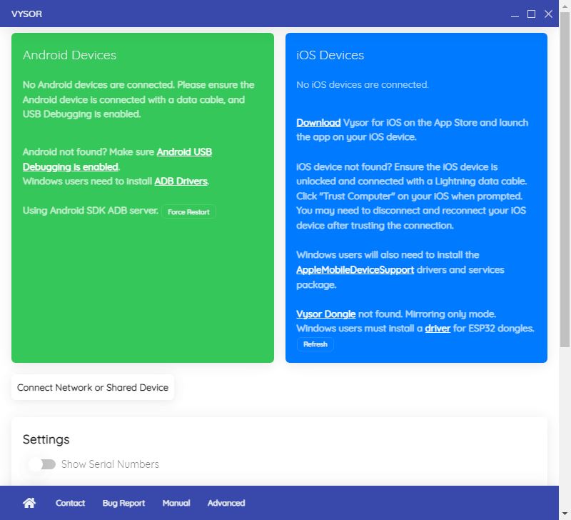Click the iOS Devices heading
571x520 pixels.
(x=330, y=55)
